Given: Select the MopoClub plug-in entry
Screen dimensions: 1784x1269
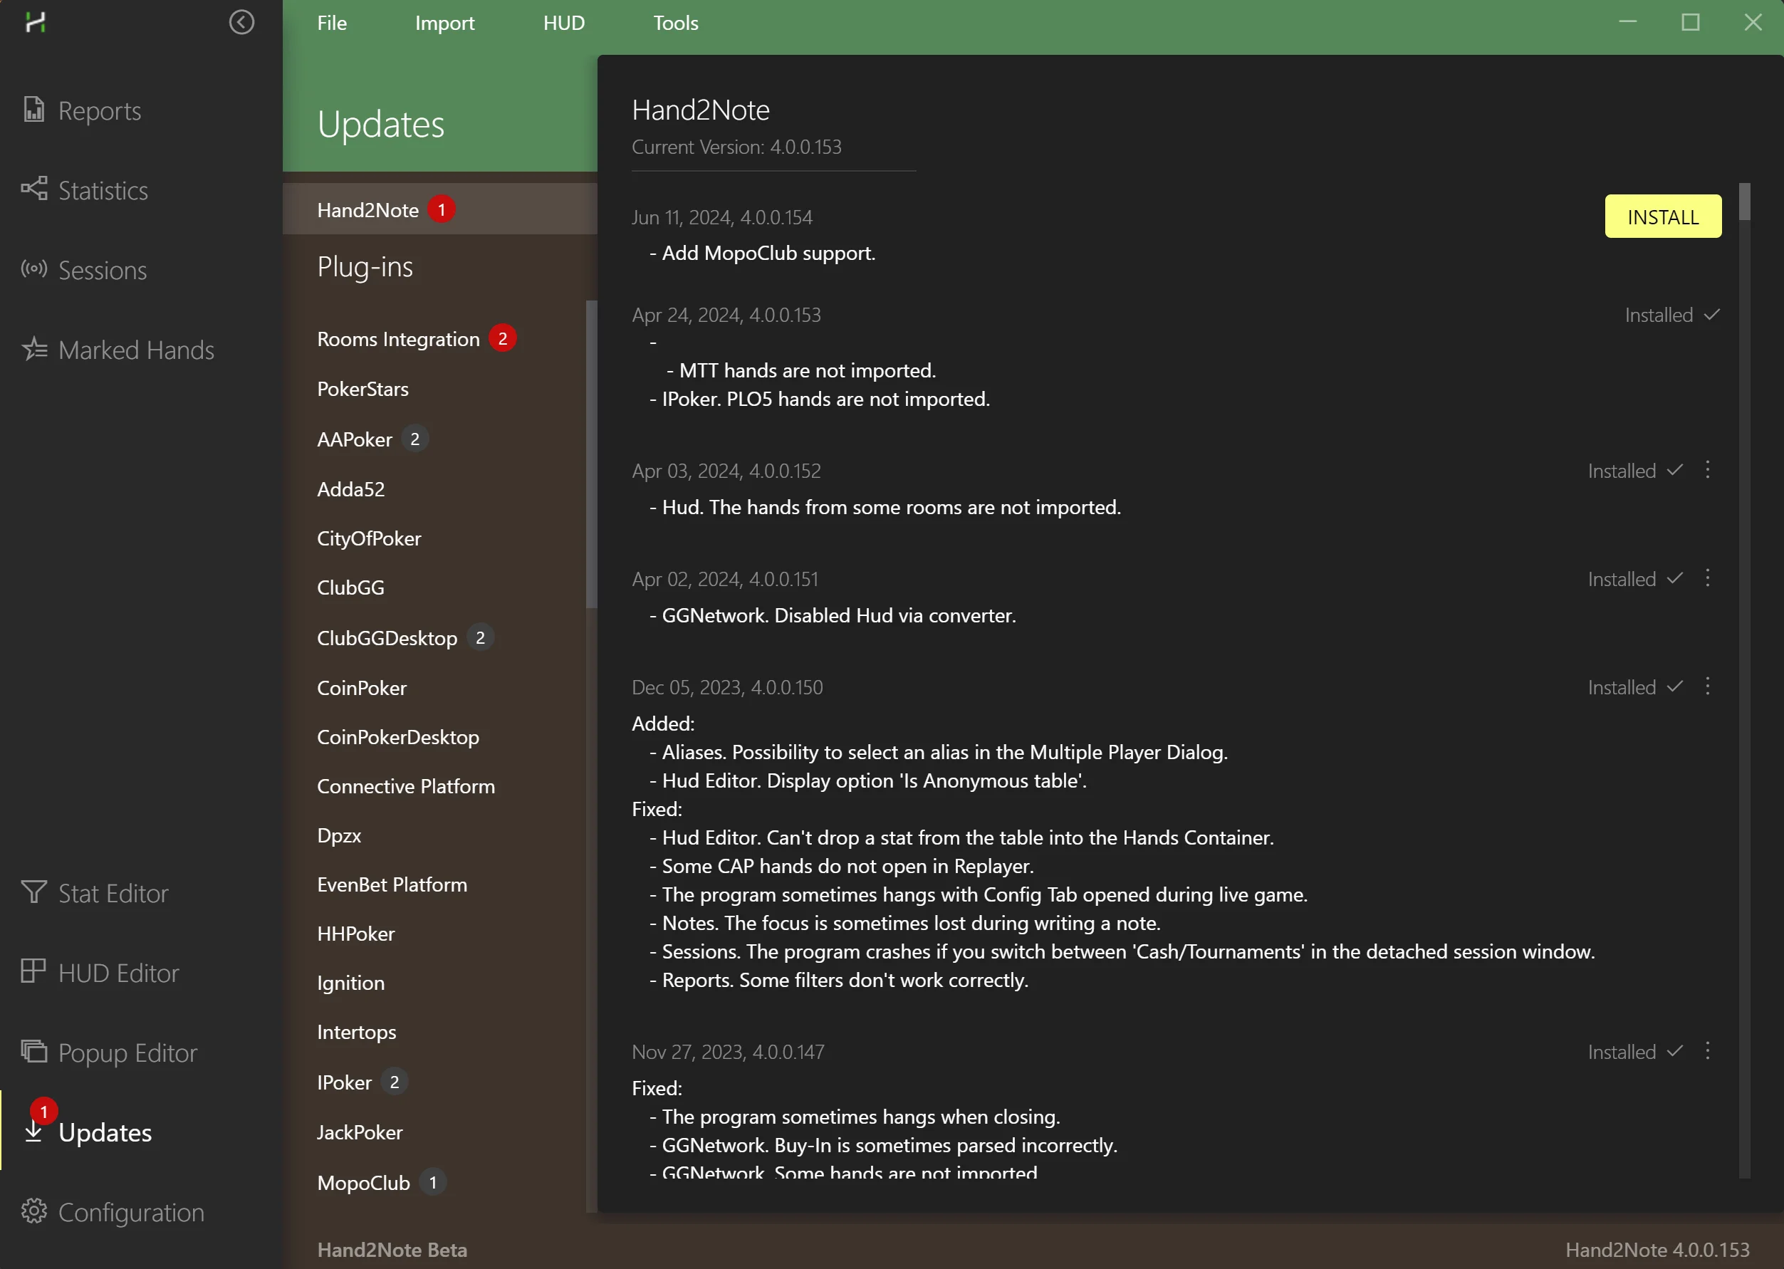Looking at the screenshot, I should (363, 1182).
